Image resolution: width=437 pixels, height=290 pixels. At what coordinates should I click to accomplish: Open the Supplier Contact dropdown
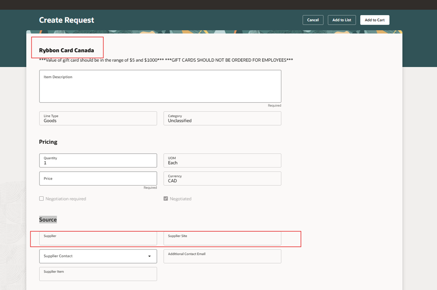pos(98,256)
